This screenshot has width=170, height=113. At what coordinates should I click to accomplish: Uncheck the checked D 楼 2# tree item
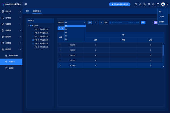coord(33,40)
